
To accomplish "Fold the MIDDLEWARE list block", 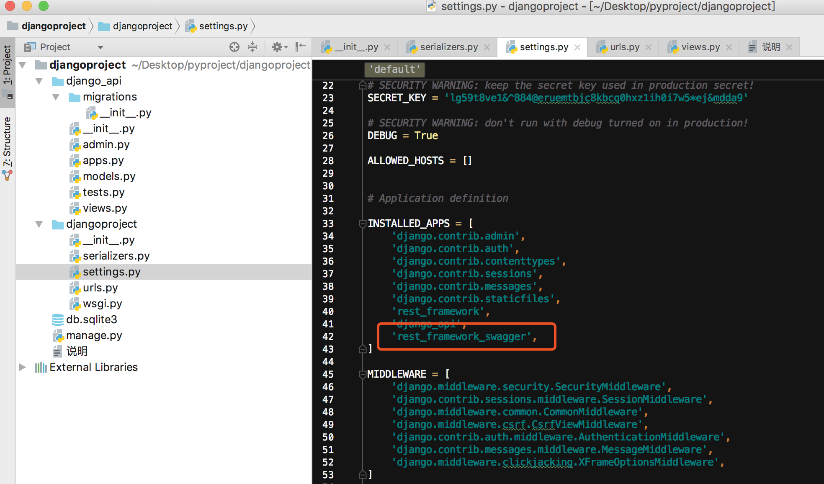I will click(363, 374).
